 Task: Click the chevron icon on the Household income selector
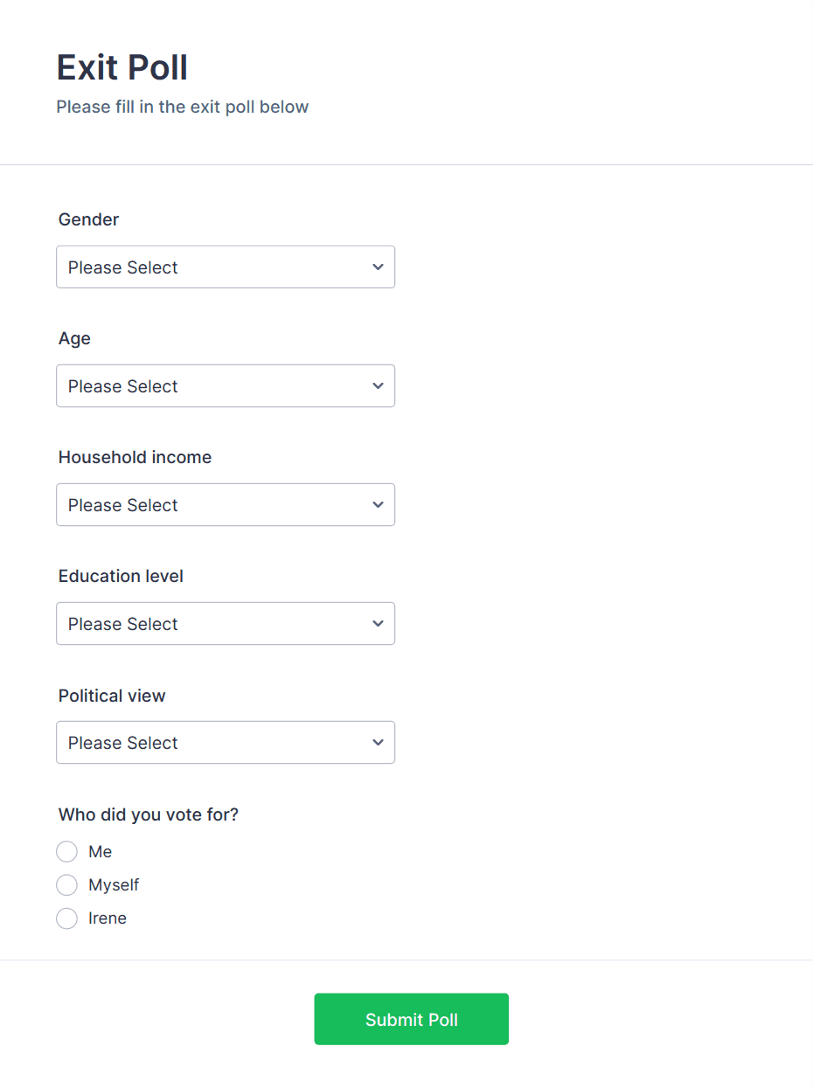[x=378, y=504]
